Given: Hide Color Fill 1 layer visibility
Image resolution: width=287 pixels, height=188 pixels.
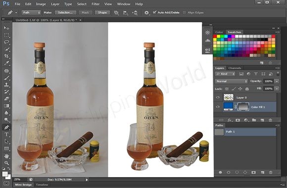Looking at the screenshot, I should pos(218,106).
